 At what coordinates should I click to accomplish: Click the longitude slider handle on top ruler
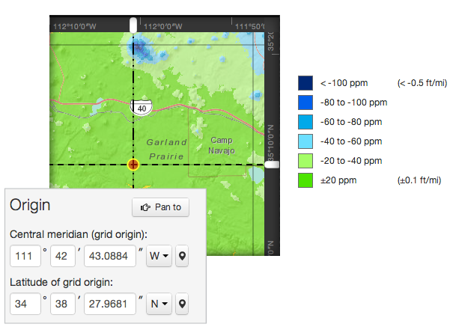133,25
